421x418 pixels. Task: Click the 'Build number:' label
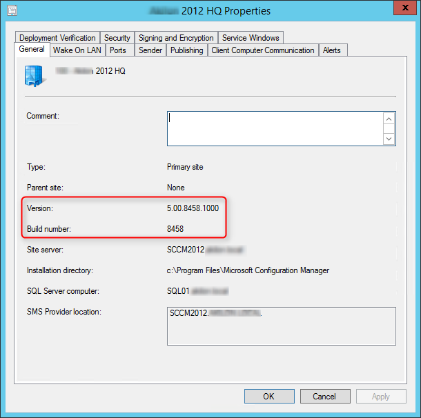coord(49,229)
